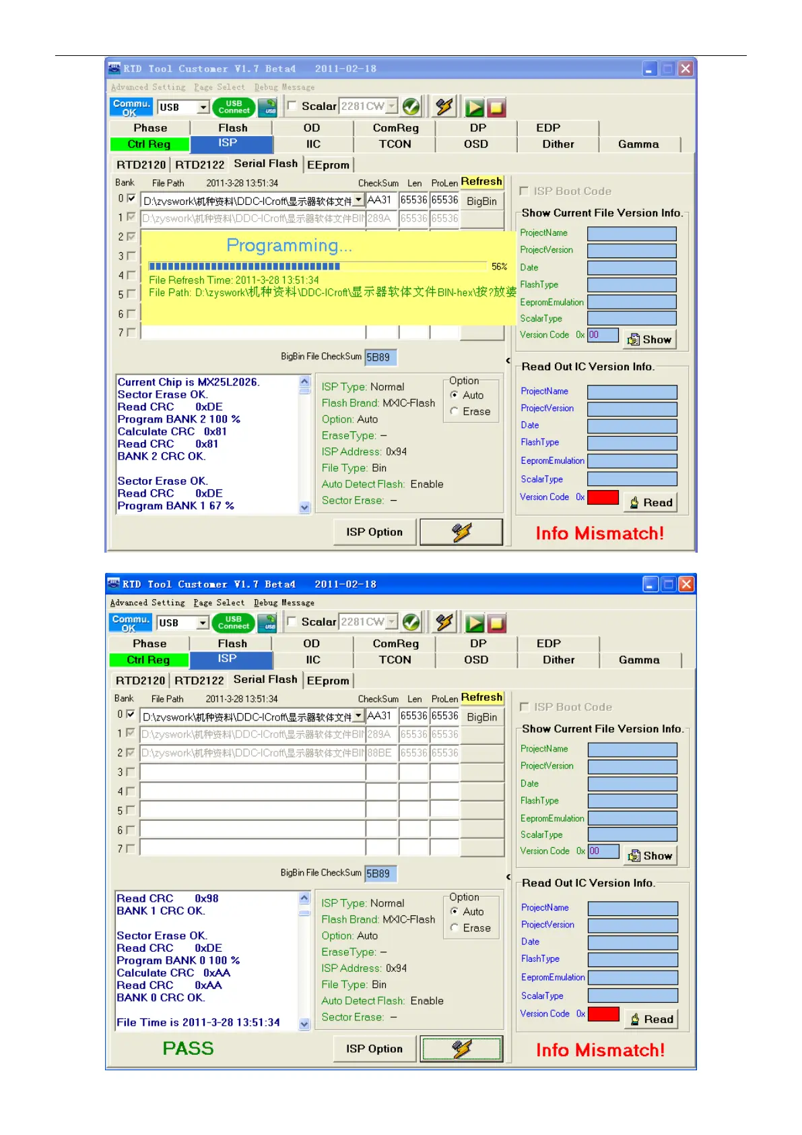Click log scrollbar up arrow in Programming window

[x=304, y=381]
